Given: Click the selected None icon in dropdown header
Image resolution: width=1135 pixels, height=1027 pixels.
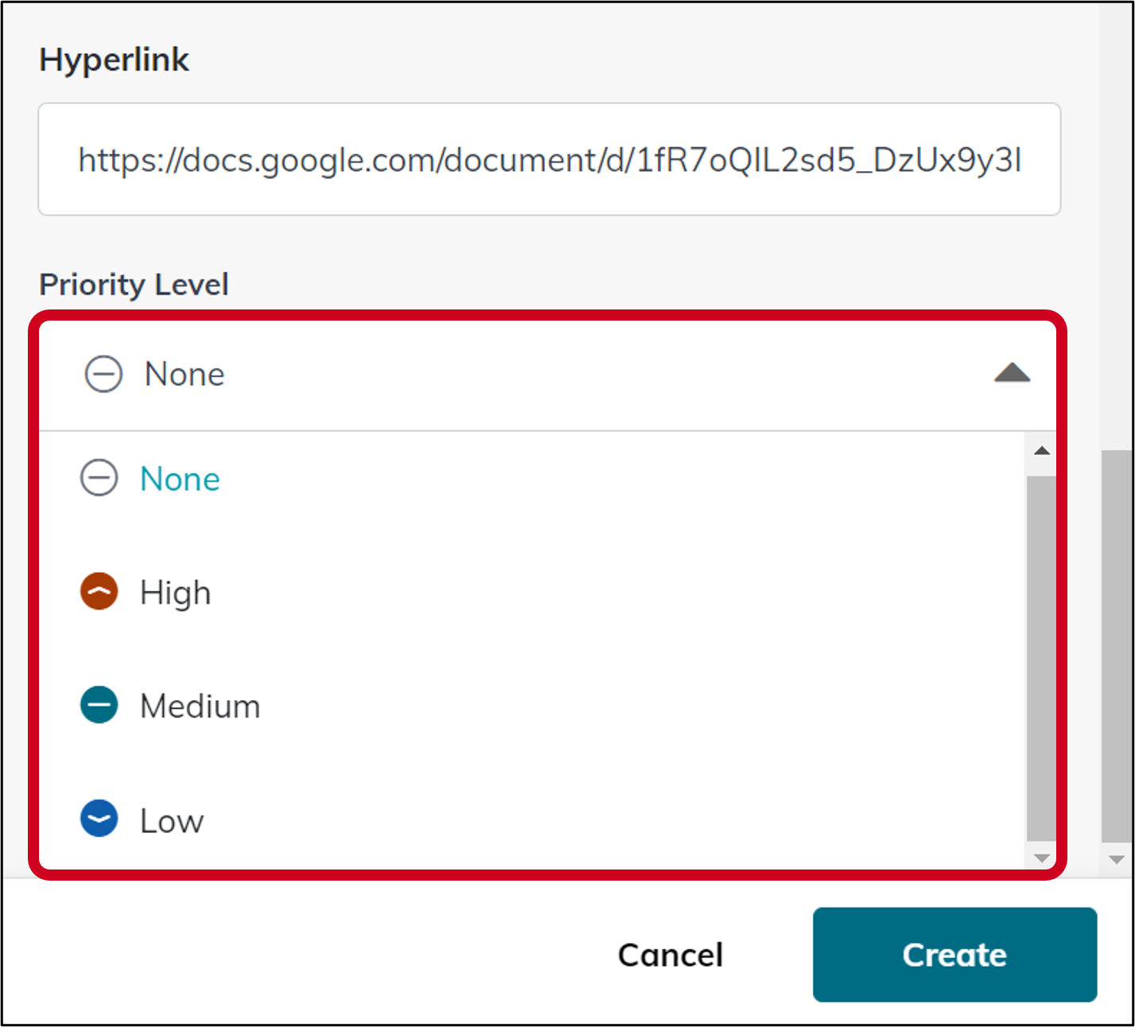Looking at the screenshot, I should click(x=103, y=374).
